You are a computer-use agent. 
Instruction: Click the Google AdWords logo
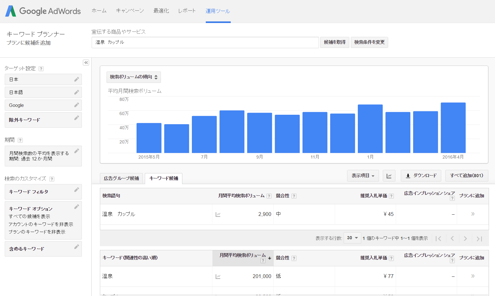[x=43, y=11]
